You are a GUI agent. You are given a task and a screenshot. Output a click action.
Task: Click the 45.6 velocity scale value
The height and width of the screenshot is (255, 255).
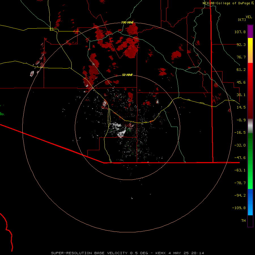(241, 82)
